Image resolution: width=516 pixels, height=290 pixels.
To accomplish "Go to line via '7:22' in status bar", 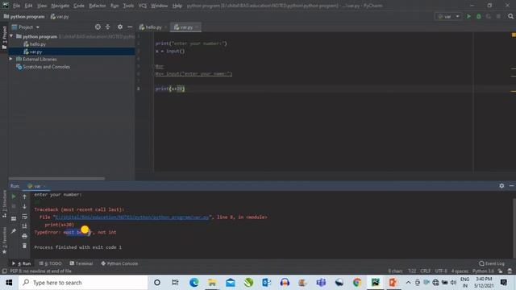I will pyautogui.click(x=412, y=271).
